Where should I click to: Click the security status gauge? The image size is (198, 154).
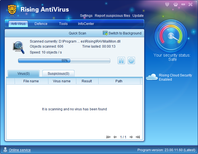171,36
